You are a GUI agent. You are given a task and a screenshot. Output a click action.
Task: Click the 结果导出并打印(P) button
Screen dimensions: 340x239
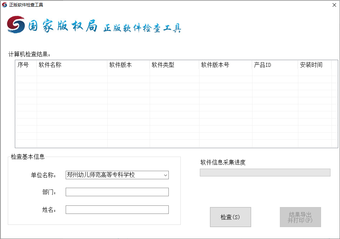(300, 217)
